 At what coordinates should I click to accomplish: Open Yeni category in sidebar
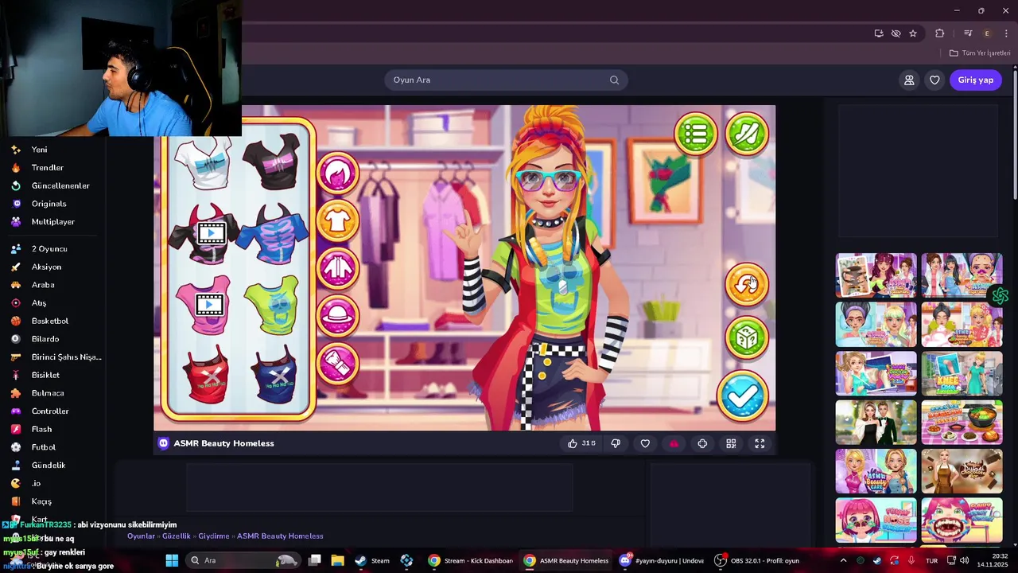point(39,150)
